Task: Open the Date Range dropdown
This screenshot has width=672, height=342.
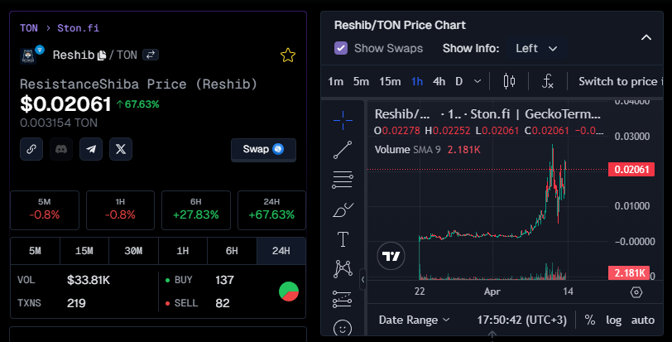Action: coord(414,320)
